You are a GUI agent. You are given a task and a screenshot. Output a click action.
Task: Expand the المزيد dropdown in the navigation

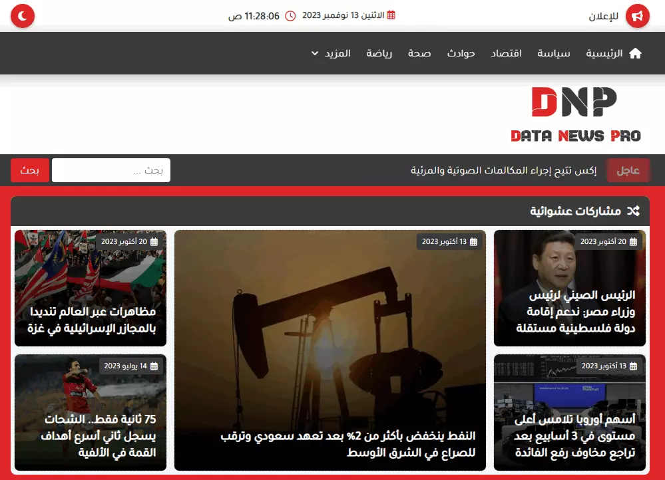331,53
